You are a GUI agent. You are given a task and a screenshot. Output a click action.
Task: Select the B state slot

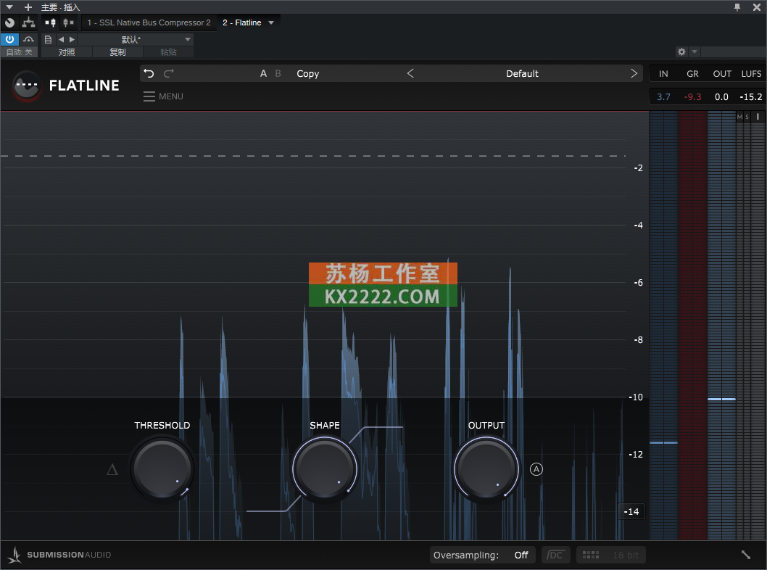click(x=278, y=73)
